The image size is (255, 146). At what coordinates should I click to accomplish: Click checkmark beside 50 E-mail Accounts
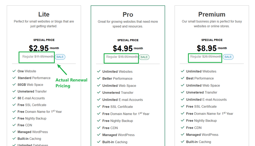click(14, 98)
